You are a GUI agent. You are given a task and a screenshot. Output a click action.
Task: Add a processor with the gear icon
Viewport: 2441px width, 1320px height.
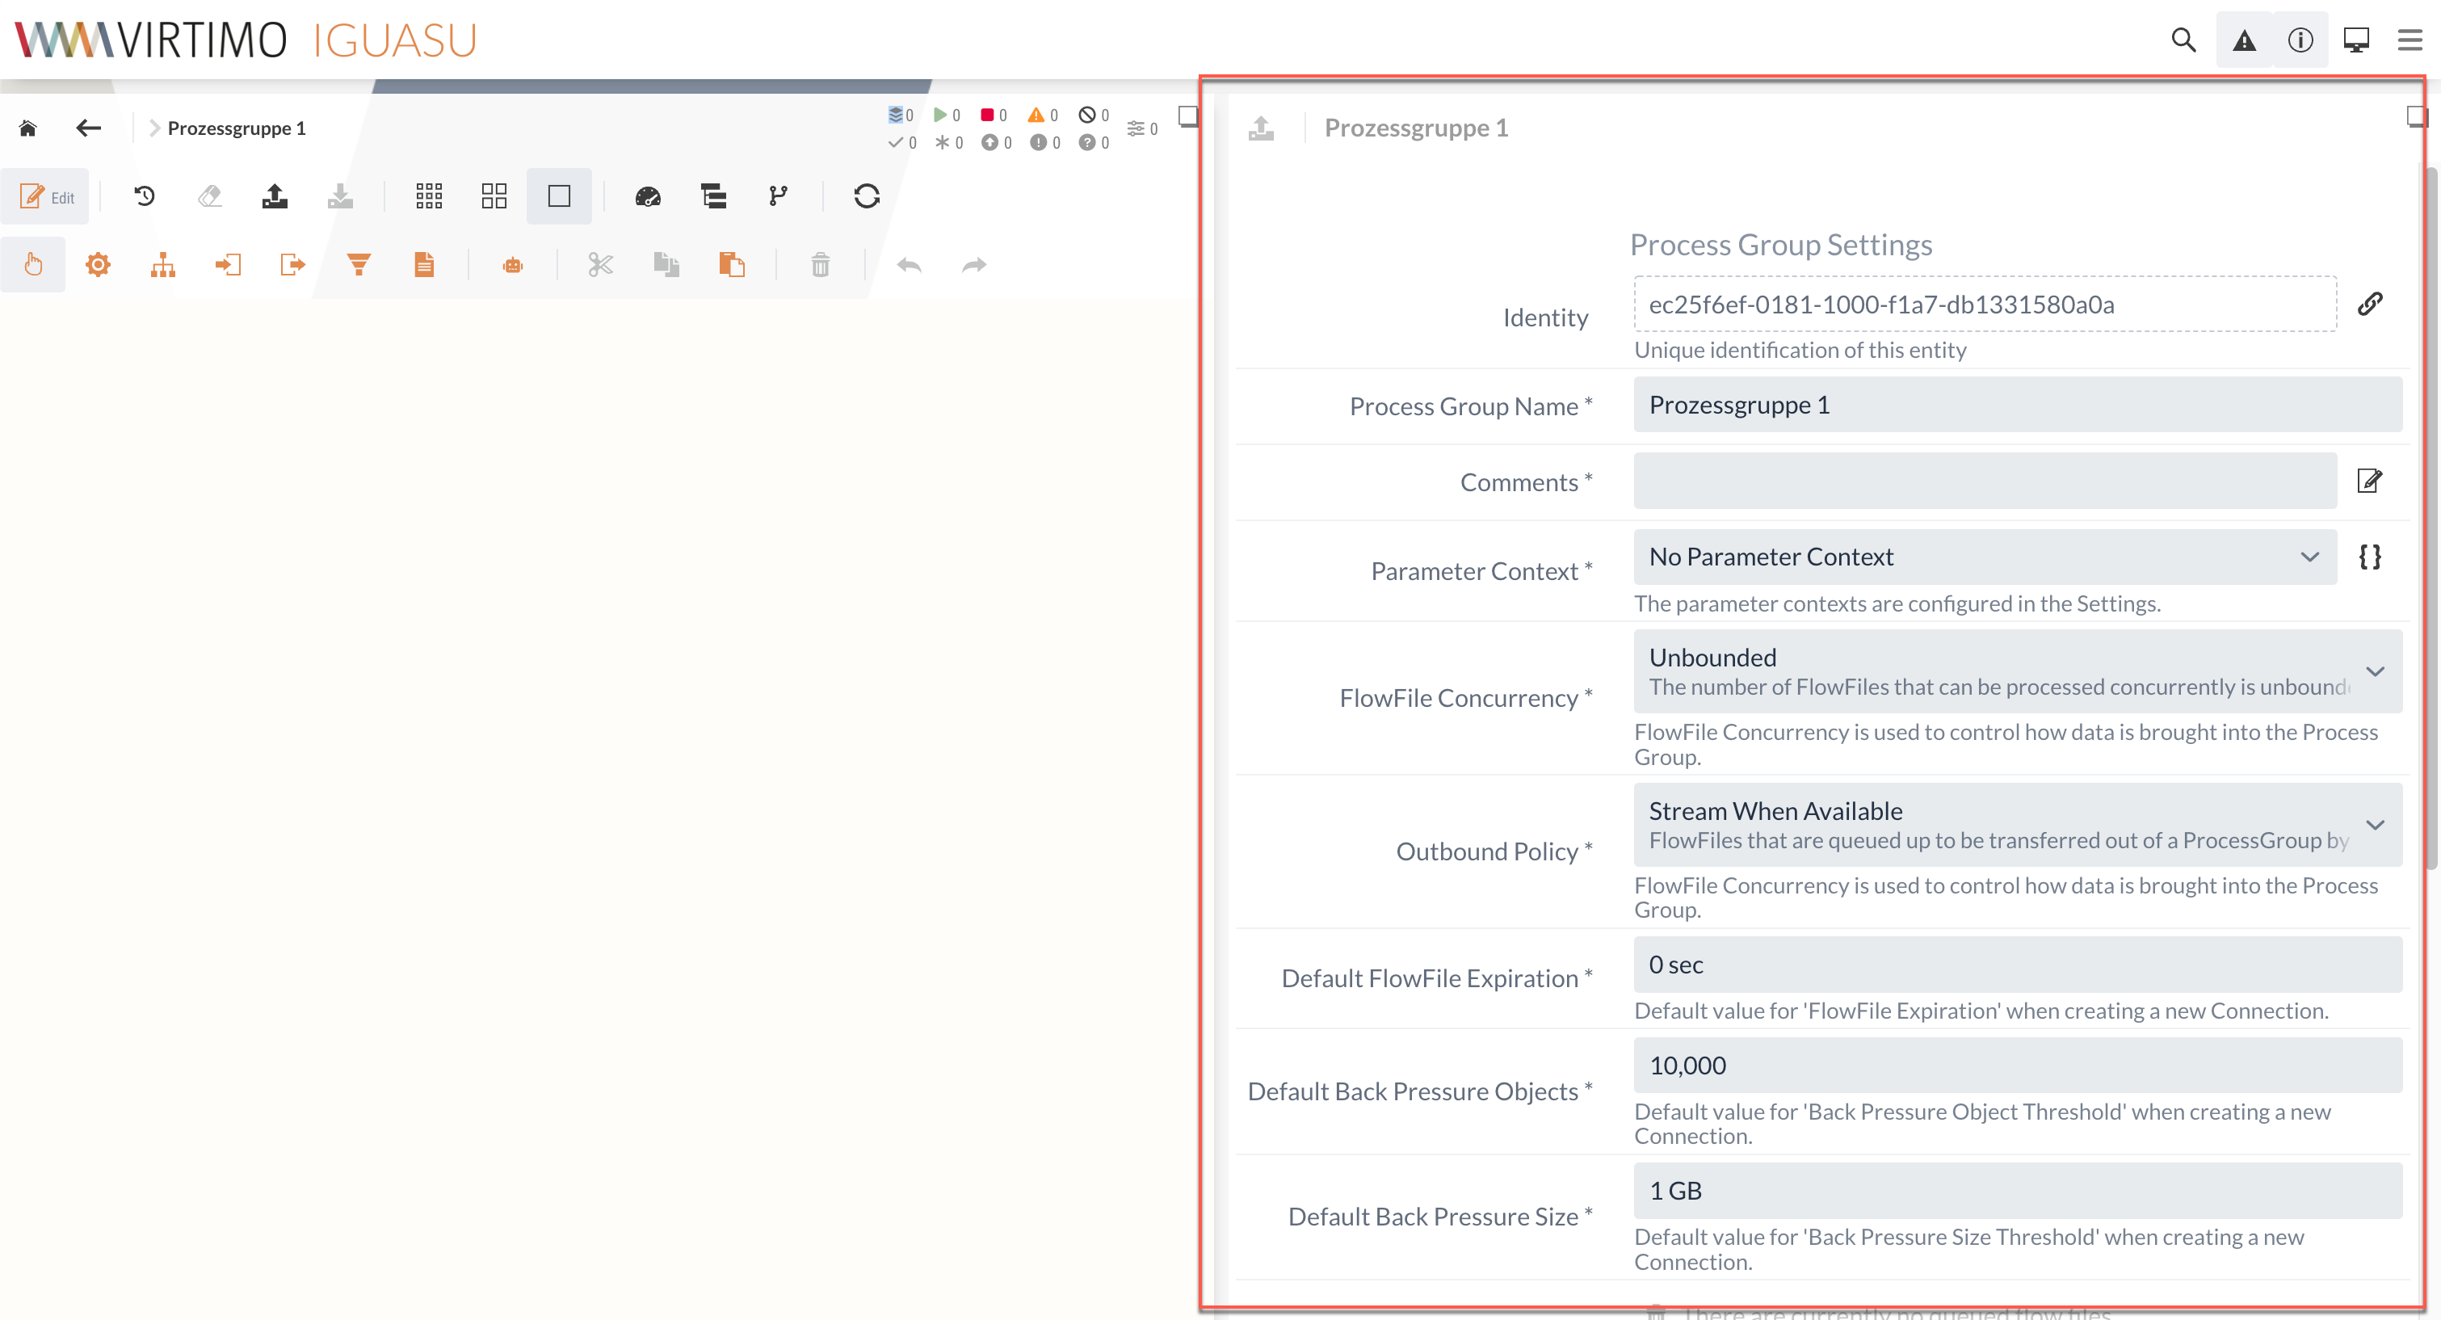(98, 264)
